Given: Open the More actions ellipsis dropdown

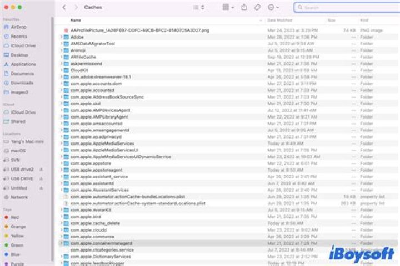Looking at the screenshot, I should [273, 7].
